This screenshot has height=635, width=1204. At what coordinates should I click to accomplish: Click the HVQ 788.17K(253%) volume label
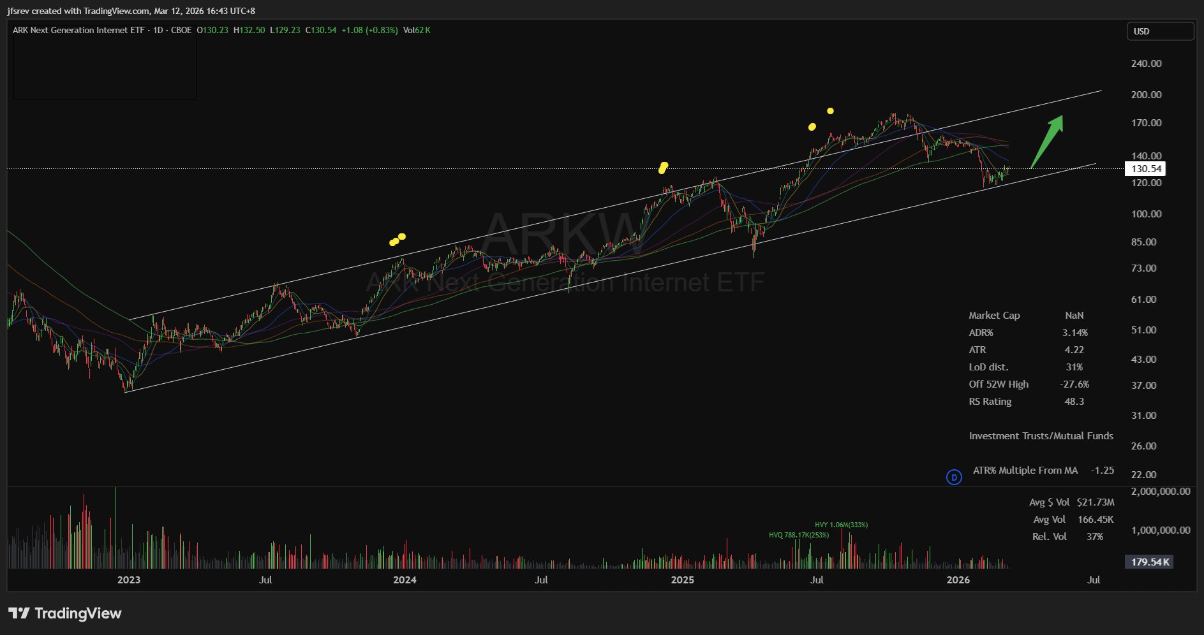point(799,535)
